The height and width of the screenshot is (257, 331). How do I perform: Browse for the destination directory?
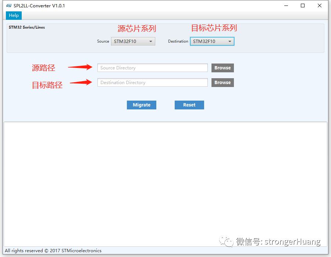pyautogui.click(x=223, y=83)
